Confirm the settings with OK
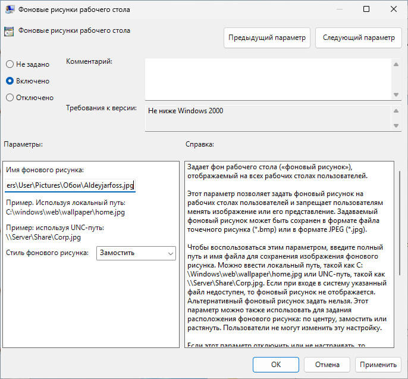Image resolution: width=408 pixels, height=379 pixels. tap(275, 364)
